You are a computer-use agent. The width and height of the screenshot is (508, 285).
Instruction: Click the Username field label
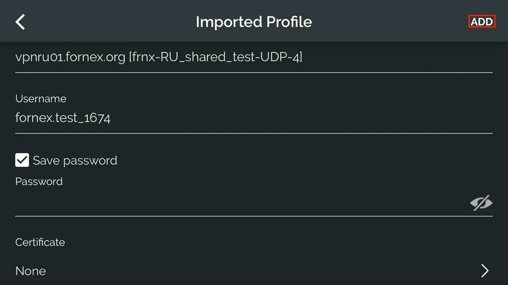pos(41,99)
